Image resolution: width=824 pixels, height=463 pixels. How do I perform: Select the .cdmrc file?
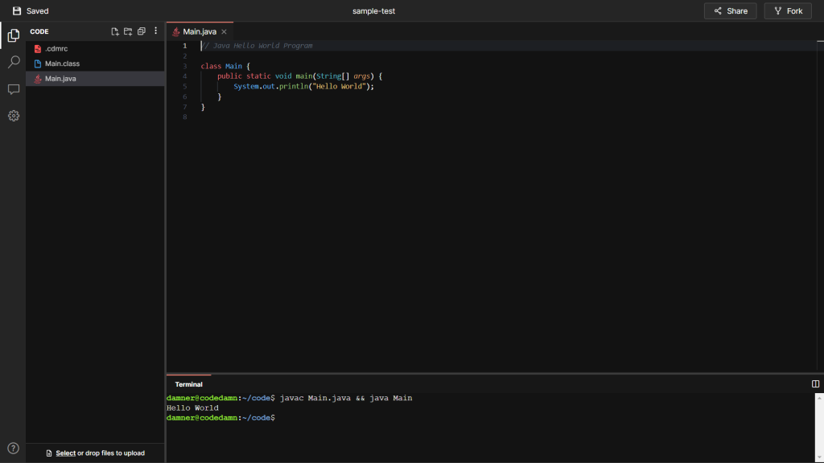(95, 48)
